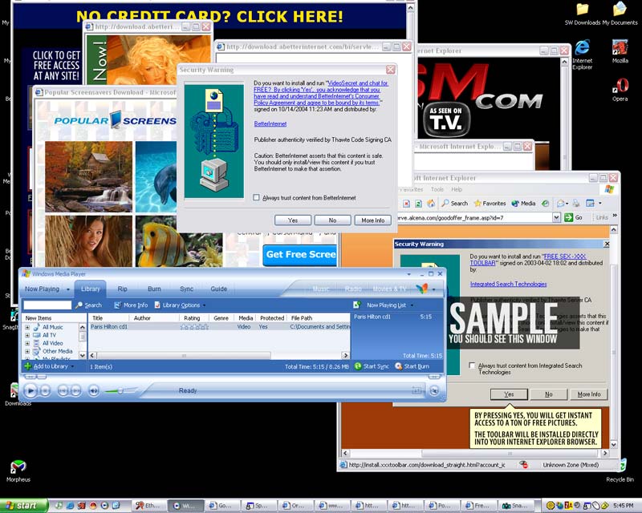Image resolution: width=642 pixels, height=513 pixels.
Task: Check Always trust content from Integrated Search Technologies
Action: [473, 366]
